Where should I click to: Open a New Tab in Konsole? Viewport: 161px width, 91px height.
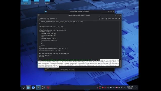pos(42,19)
